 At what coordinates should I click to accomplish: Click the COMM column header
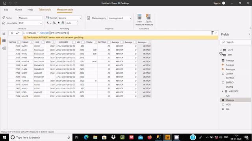(x=89, y=42)
